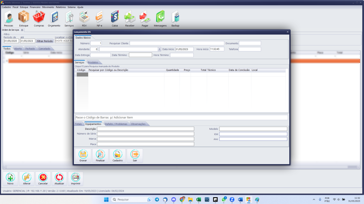
Task: Create a new record with Novo
Action: 11,179
